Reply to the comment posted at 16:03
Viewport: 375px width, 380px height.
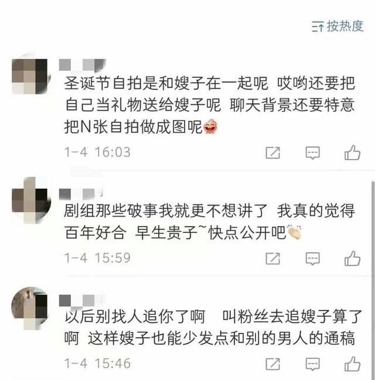(x=312, y=153)
